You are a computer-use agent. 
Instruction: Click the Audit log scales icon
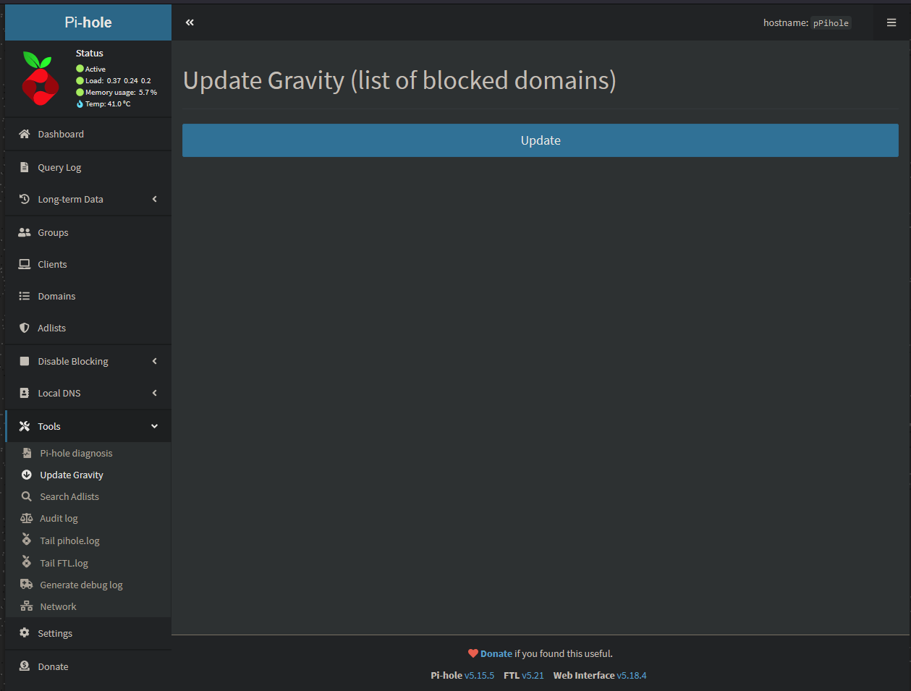(27, 518)
